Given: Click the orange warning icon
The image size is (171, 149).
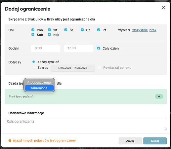Looking at the screenshot, I should (x=10, y=141).
